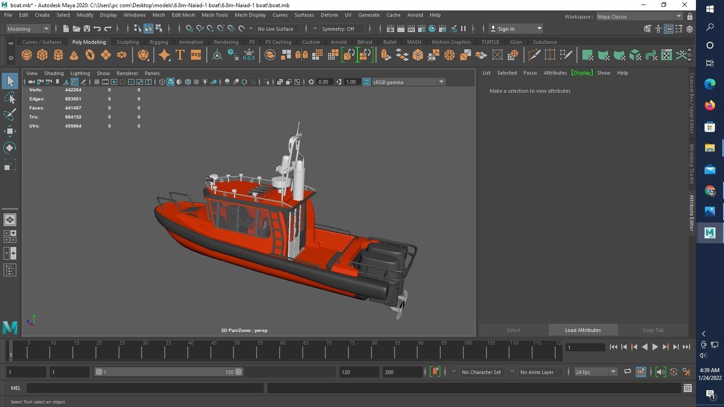The width and height of the screenshot is (724, 407).
Task: Open the viewport Shading menu
Action: point(54,73)
